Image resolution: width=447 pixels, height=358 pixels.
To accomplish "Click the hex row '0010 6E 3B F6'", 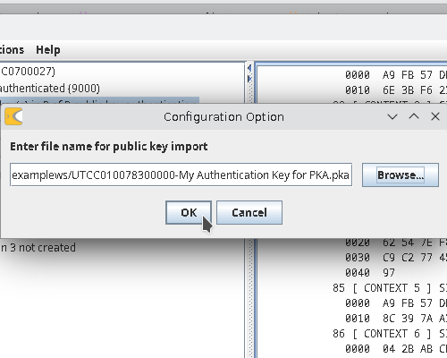I will coord(396,89).
